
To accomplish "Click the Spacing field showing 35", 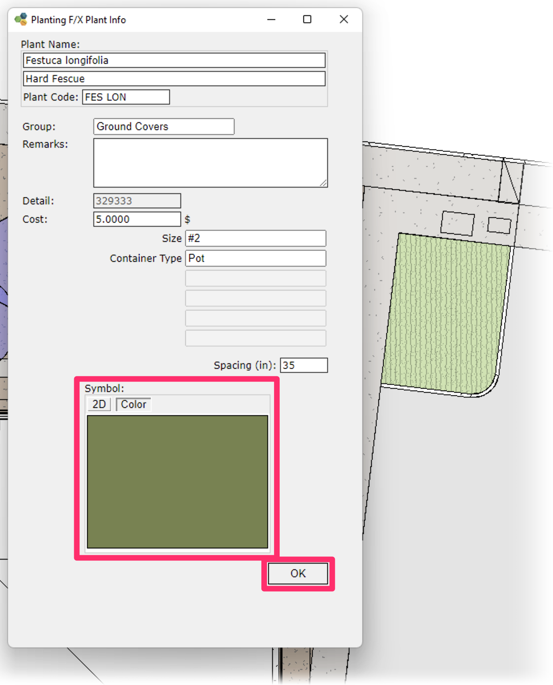I will point(304,365).
